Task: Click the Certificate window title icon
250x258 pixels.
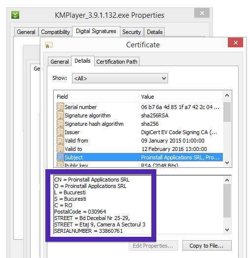Action: coord(49,45)
